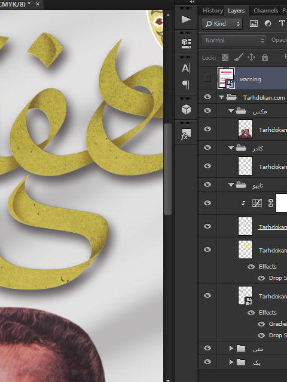Filter layers by adjustment layers icon
The height and width of the screenshot is (382, 287).
tap(268, 24)
